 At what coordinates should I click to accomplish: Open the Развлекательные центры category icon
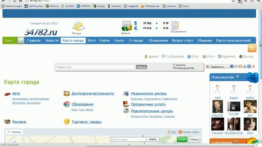(x=126, y=111)
